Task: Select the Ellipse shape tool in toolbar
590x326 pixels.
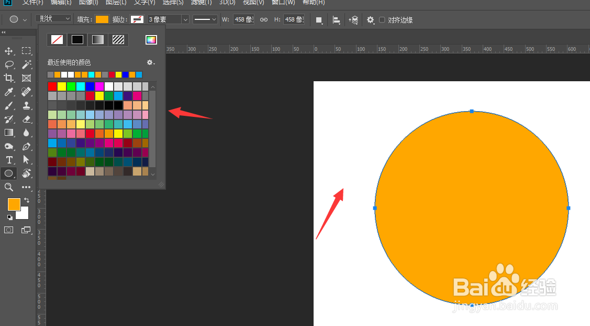Action: coord(9,173)
